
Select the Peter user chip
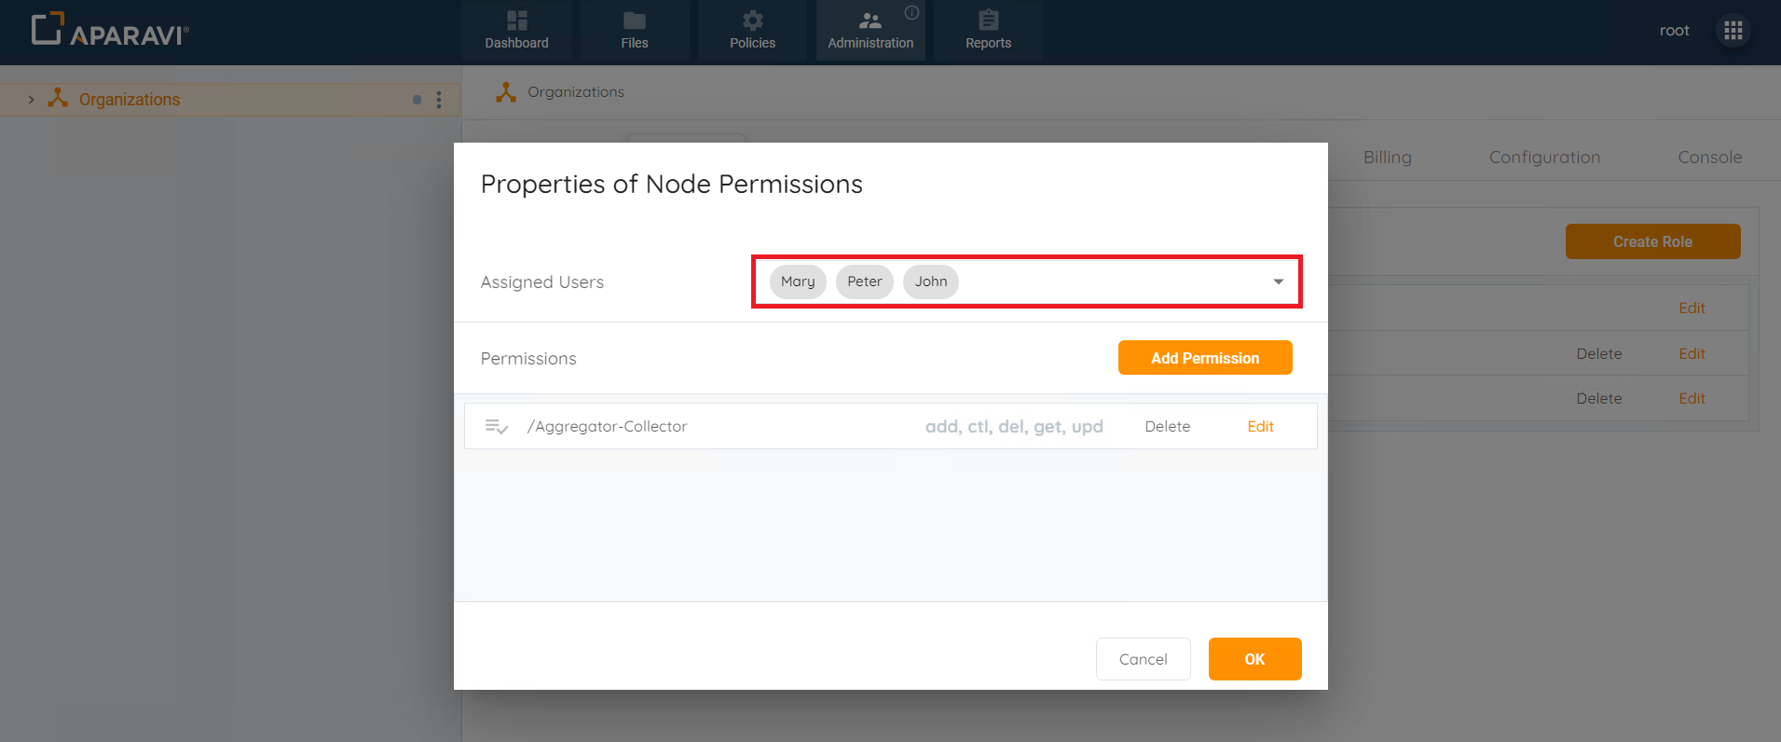coord(864,282)
